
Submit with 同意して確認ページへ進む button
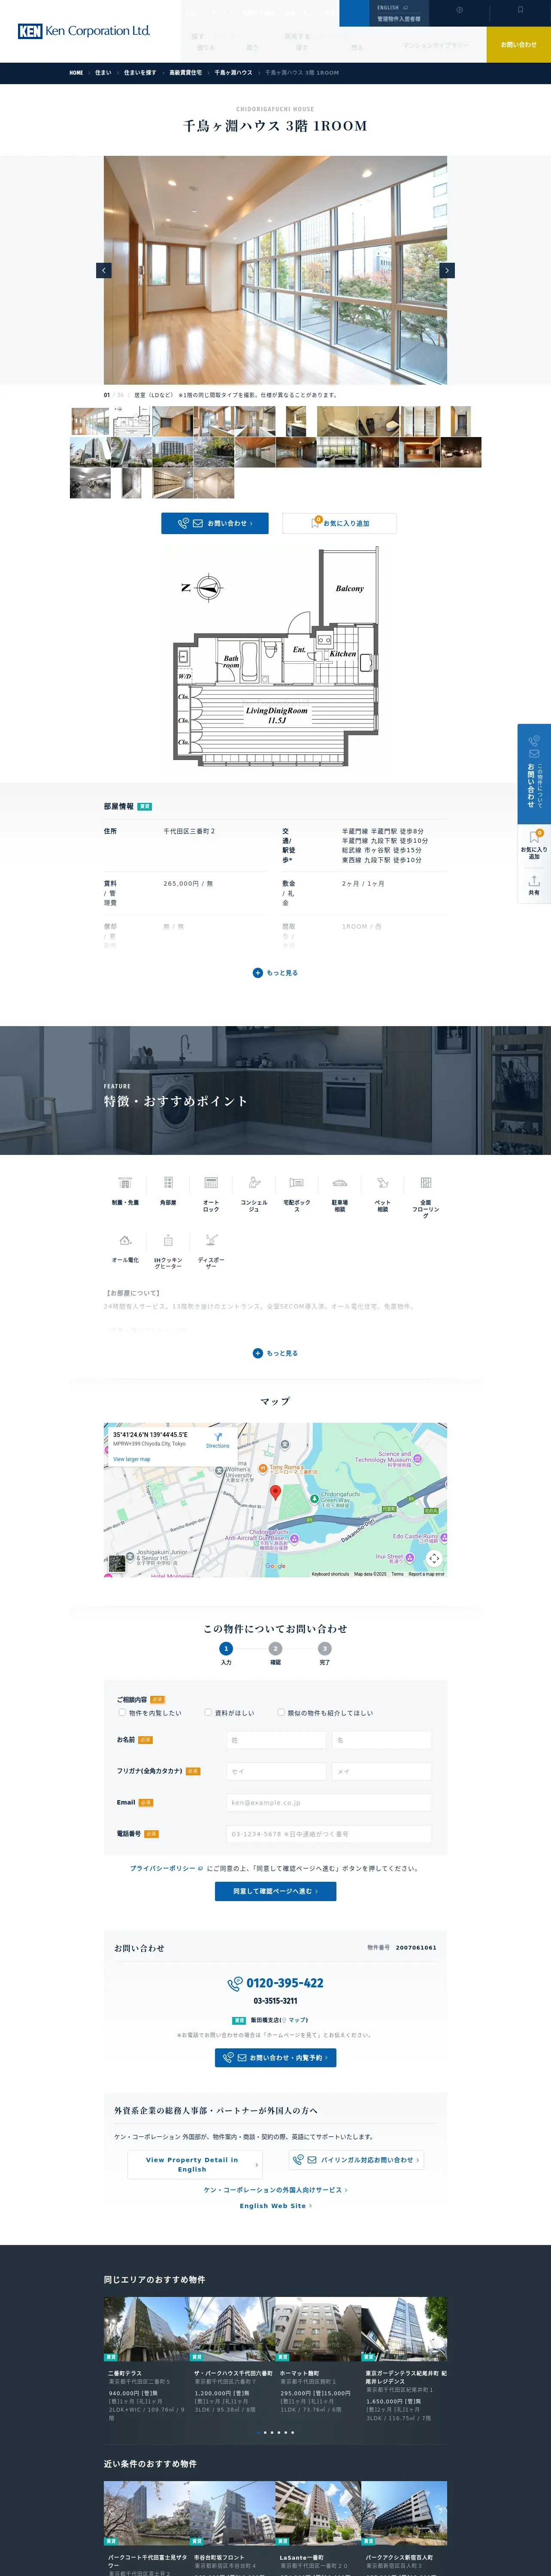[275, 1891]
